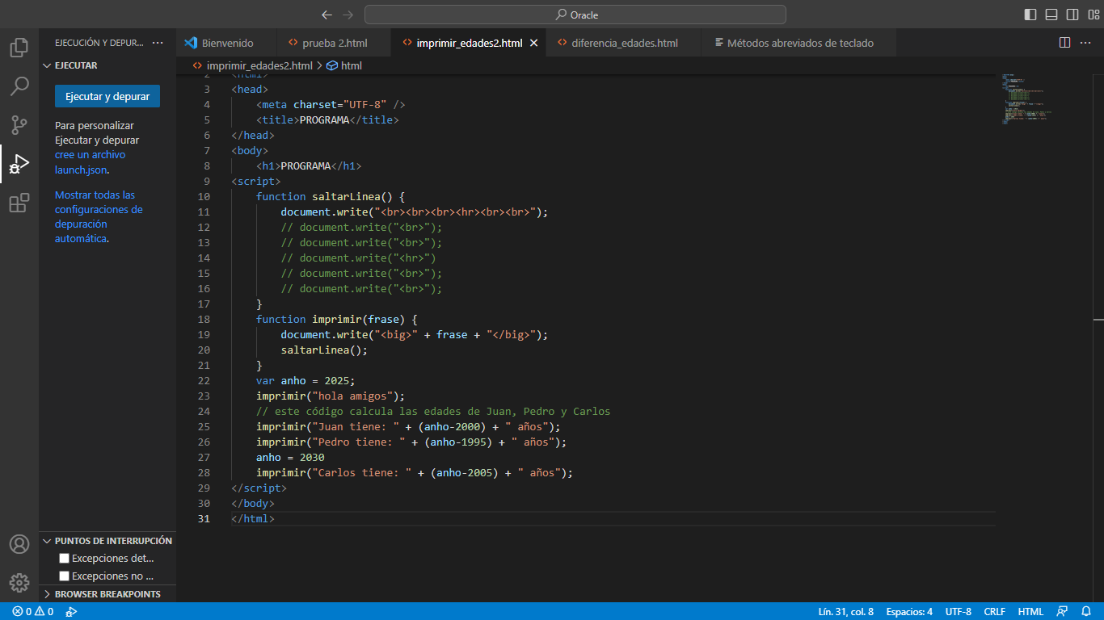
Task: Click the feedback icon in status bar
Action: 1062,612
